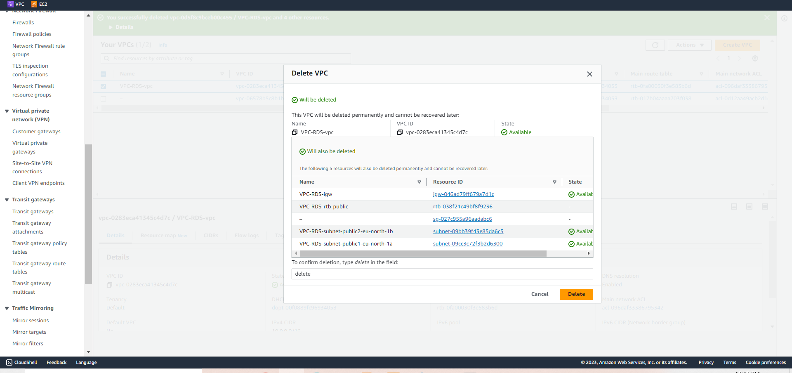Collapse Traffic Mirroring section
Viewport: 792px width, 373px height.
[x=7, y=308]
